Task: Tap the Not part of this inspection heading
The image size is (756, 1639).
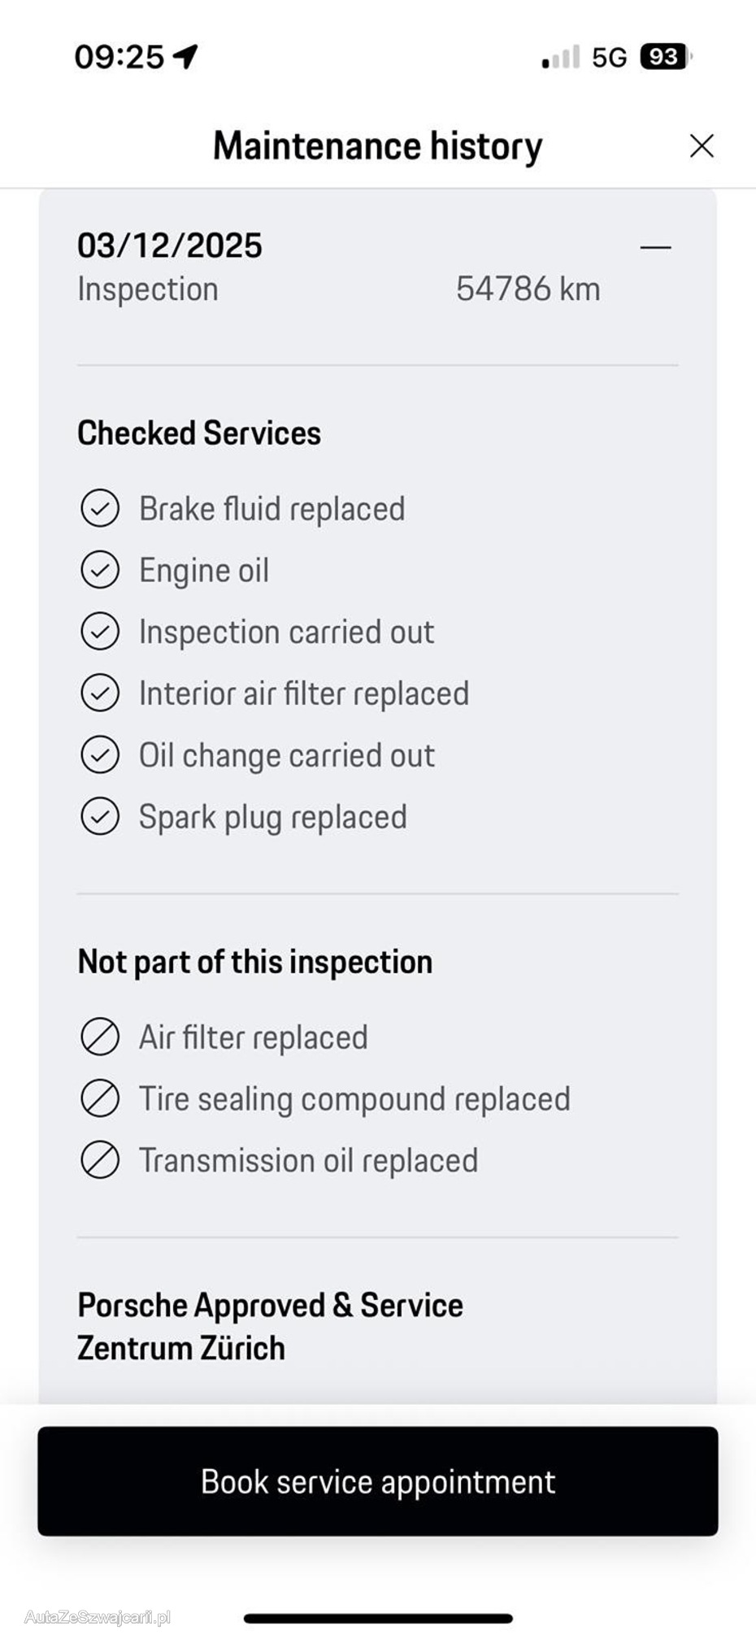Action: pos(254,962)
